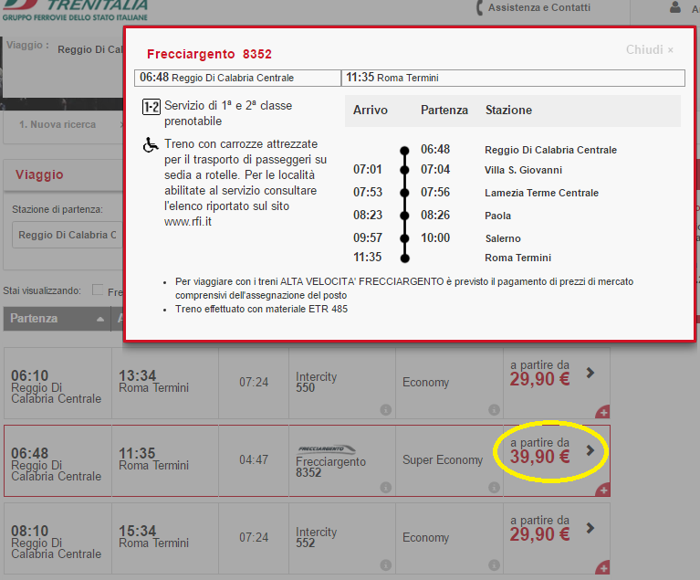The image size is (700, 580).
Task: Click red plus icon on 08:10 train row
Action: (x=602, y=568)
